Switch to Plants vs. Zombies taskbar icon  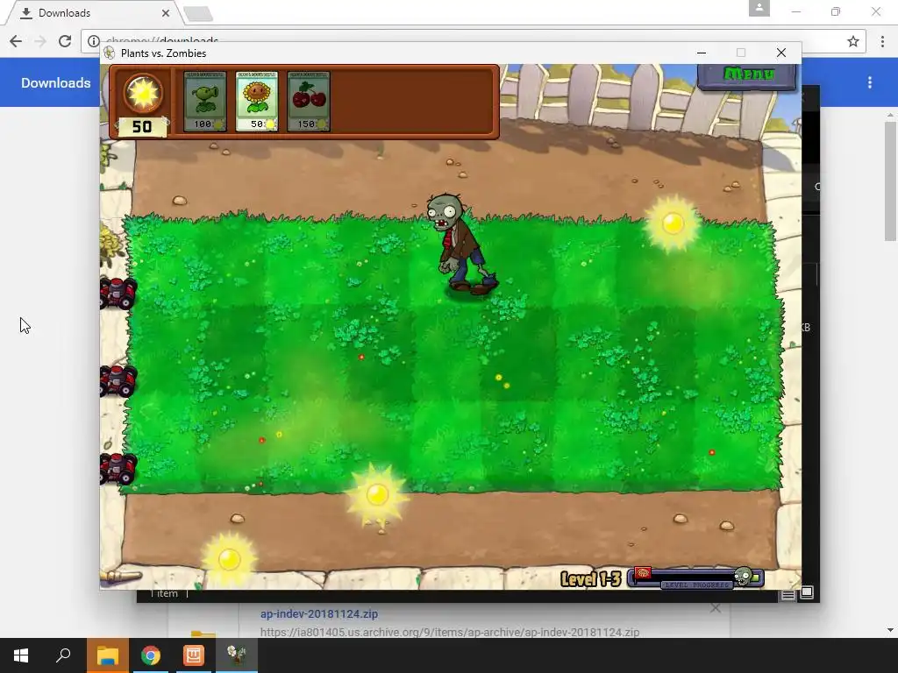pyautogui.click(x=237, y=655)
